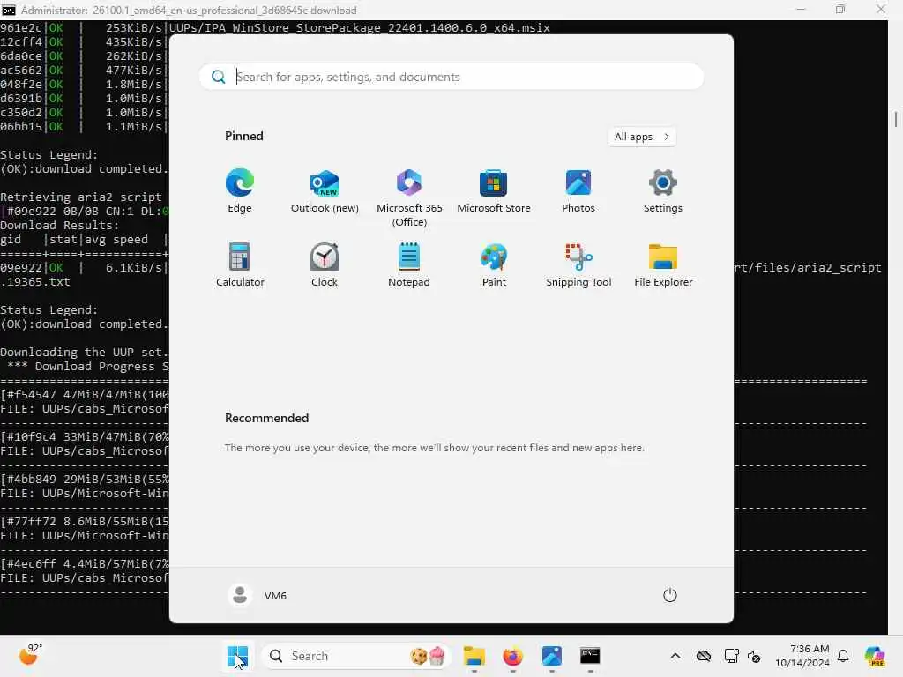Open Microsoft 365 (Office) app
This screenshot has width=903, height=677.
click(409, 198)
